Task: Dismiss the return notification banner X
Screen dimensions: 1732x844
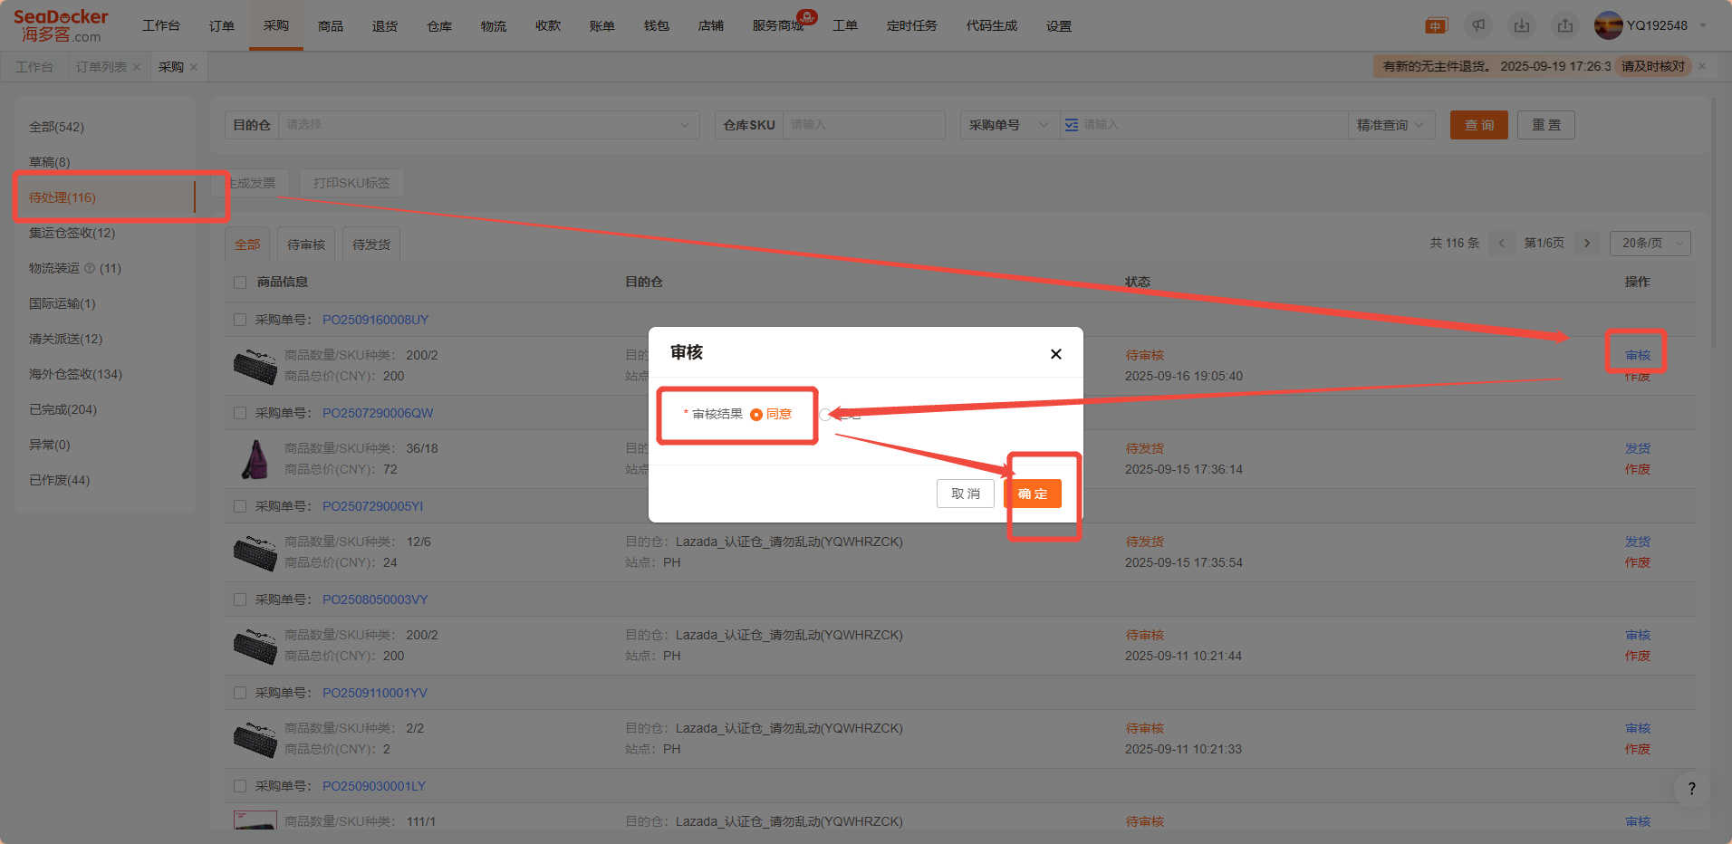Action: pyautogui.click(x=1702, y=66)
